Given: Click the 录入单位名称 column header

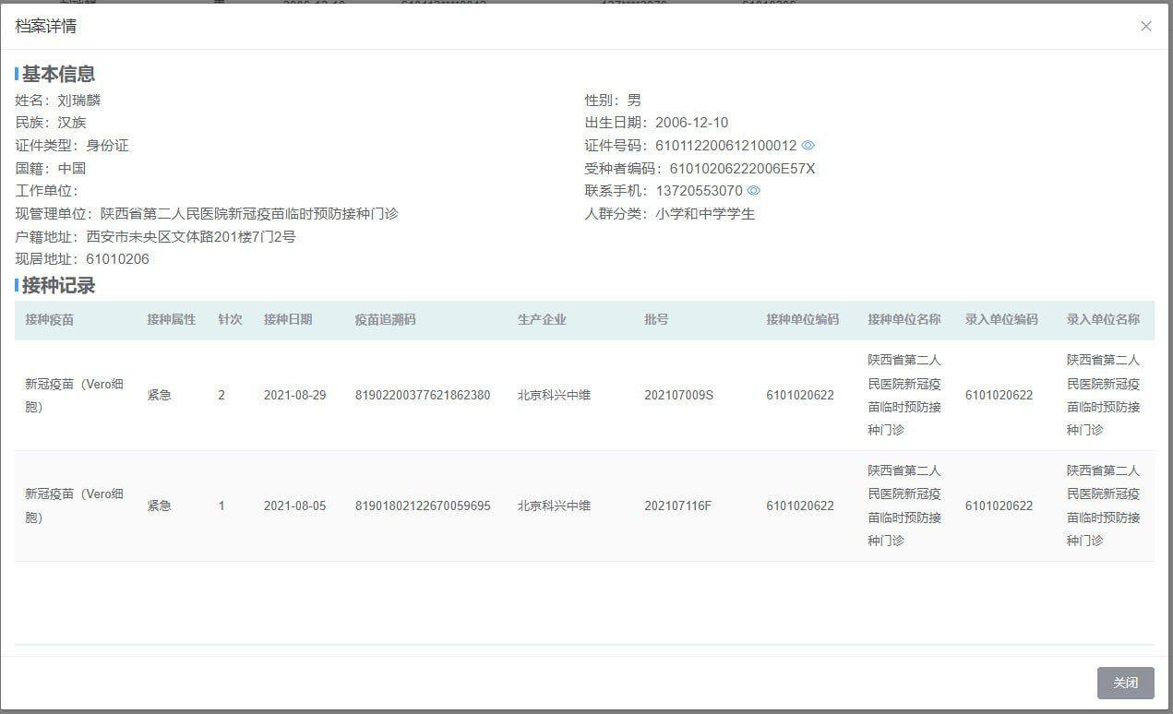Looking at the screenshot, I should (x=1103, y=319).
